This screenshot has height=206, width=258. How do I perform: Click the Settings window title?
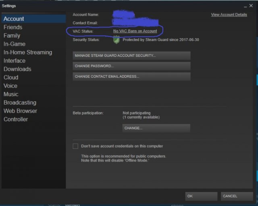(x=9, y=6)
